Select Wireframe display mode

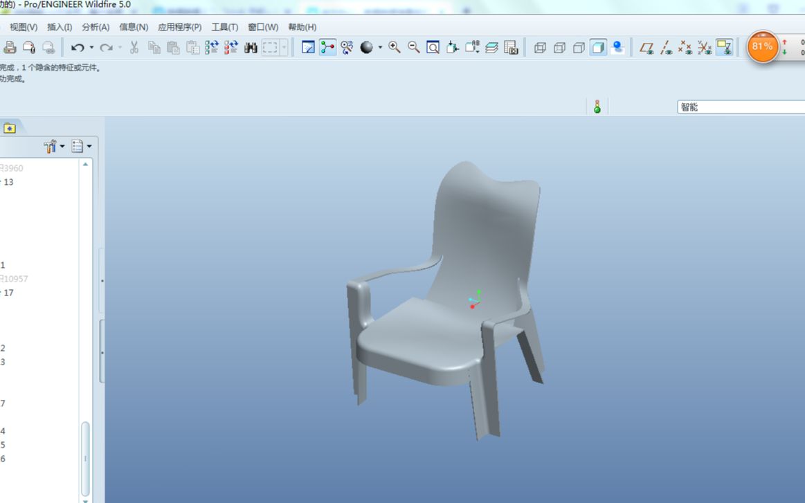pyautogui.click(x=541, y=48)
